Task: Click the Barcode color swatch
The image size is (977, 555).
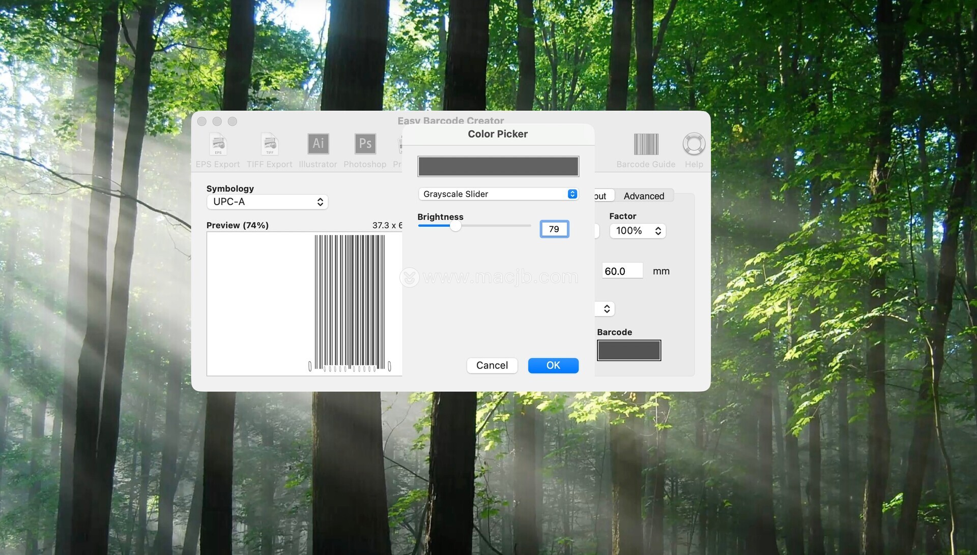Action: pyautogui.click(x=629, y=351)
